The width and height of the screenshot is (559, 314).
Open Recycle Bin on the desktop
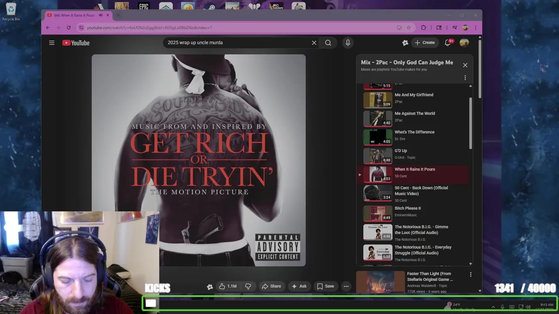coord(11,12)
